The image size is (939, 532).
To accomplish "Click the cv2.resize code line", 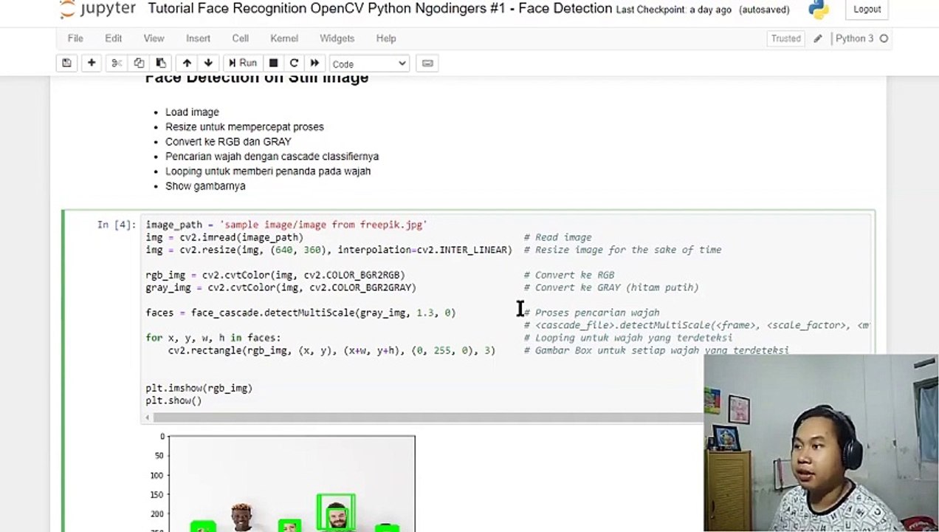I will coord(329,250).
